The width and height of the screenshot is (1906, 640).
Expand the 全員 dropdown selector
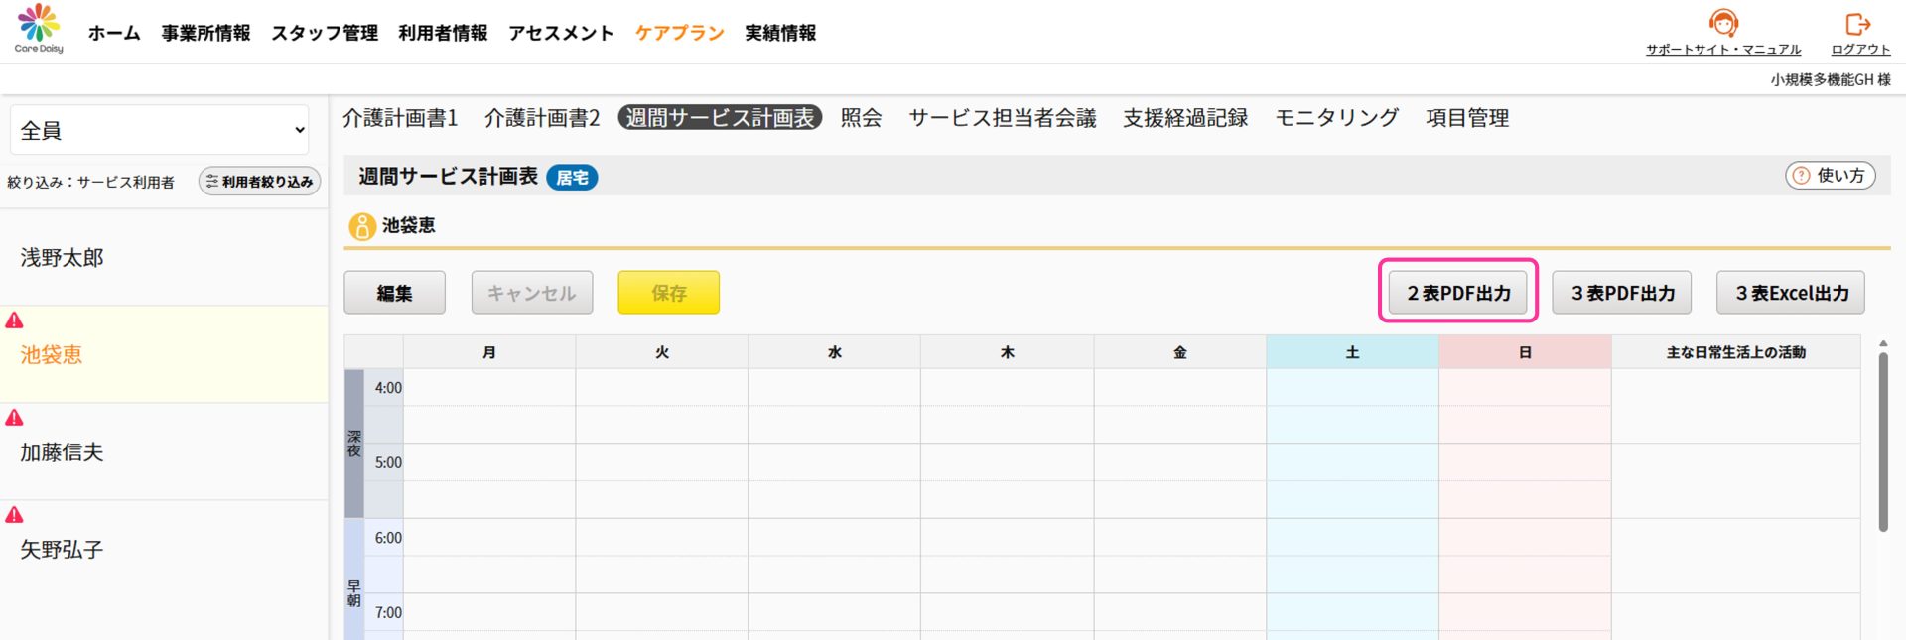click(x=163, y=130)
